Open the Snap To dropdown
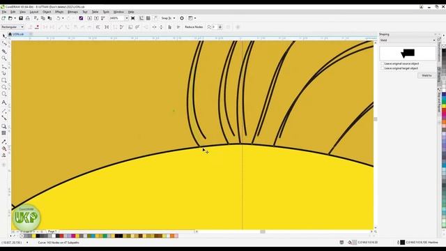446x251 pixels. [x=168, y=18]
